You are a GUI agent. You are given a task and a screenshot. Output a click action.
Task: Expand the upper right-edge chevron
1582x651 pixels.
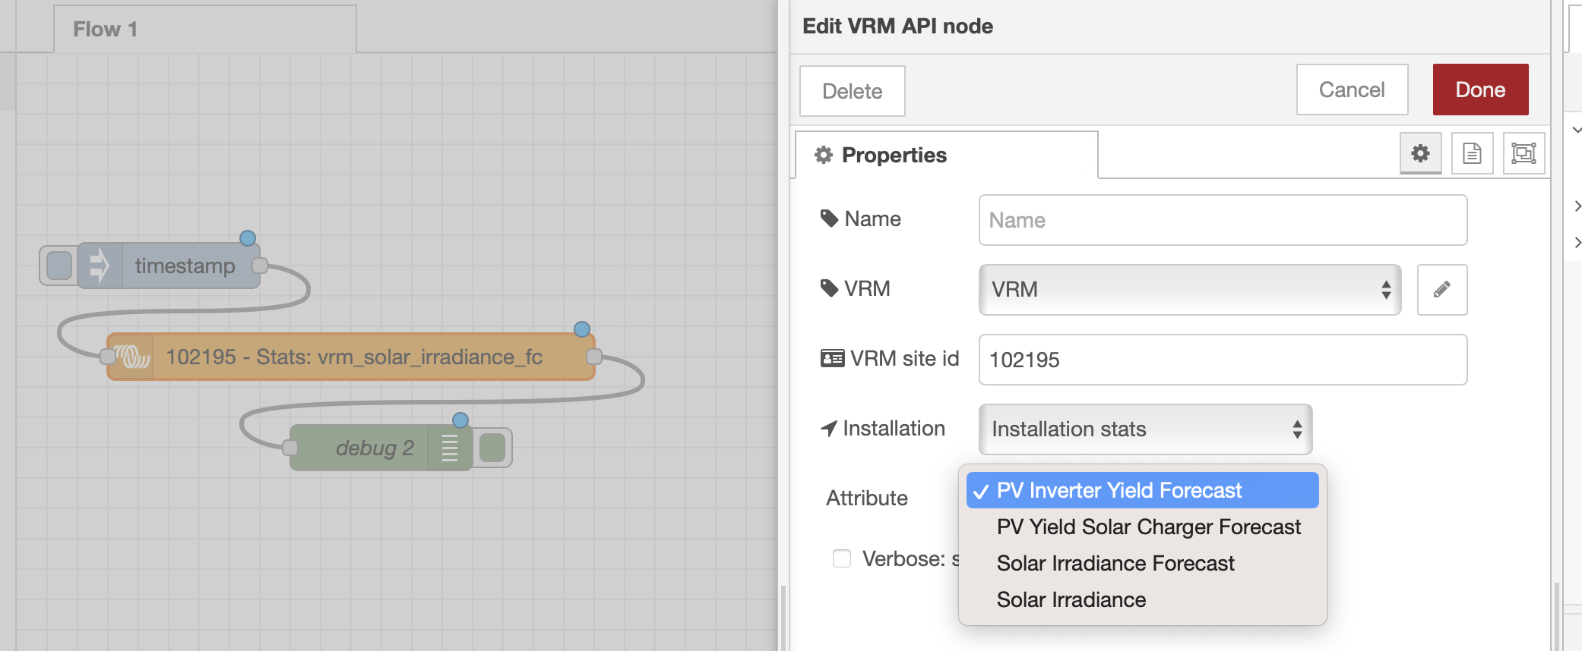(1577, 206)
